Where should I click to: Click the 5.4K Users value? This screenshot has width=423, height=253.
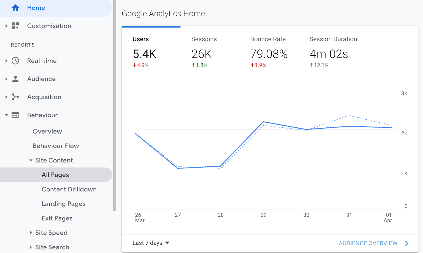(145, 54)
